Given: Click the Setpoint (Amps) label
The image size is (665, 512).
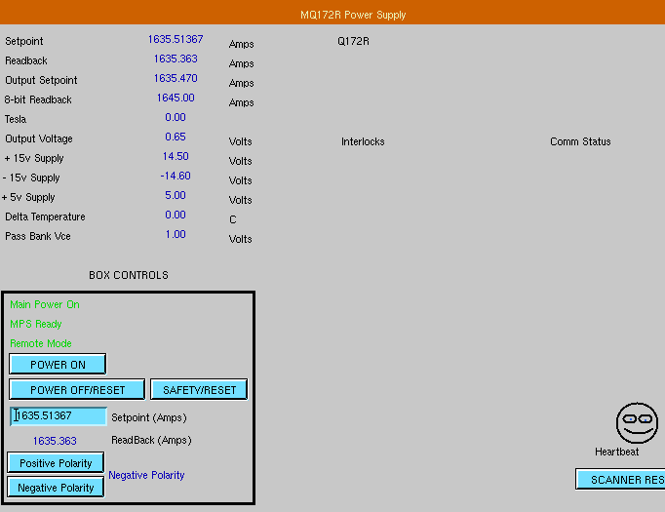Looking at the screenshot, I should click(149, 417).
